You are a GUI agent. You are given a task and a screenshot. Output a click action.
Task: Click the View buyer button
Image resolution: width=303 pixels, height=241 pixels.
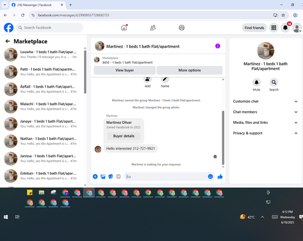tap(125, 70)
